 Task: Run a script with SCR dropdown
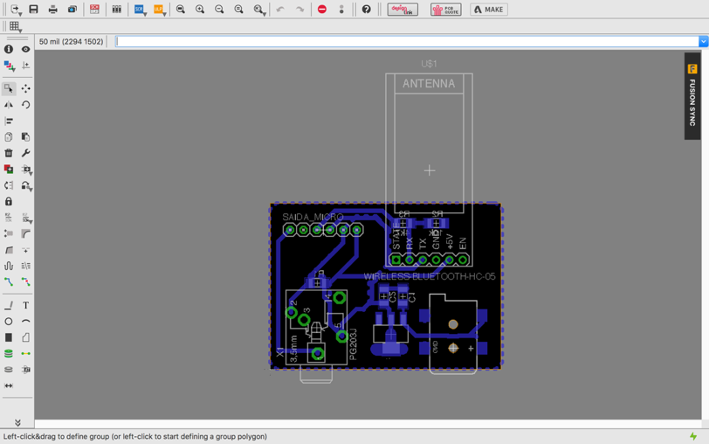coord(140,10)
